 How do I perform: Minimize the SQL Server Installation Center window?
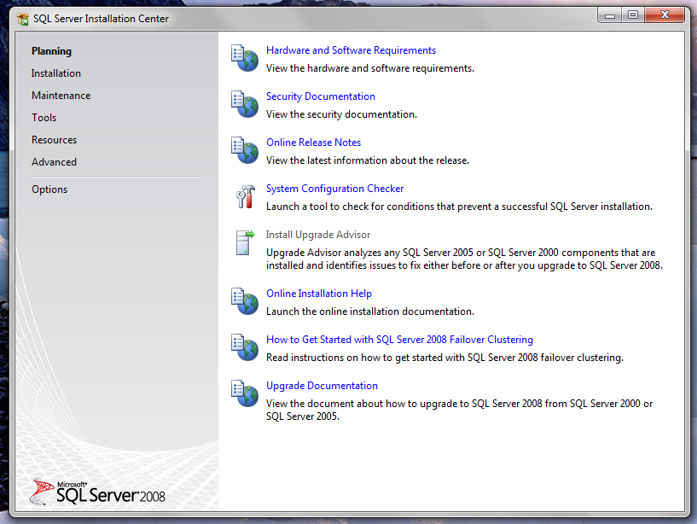pos(610,15)
